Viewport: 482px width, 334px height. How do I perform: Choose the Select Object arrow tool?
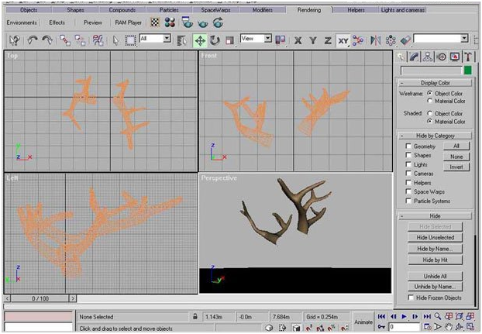pyautogui.click(x=115, y=40)
